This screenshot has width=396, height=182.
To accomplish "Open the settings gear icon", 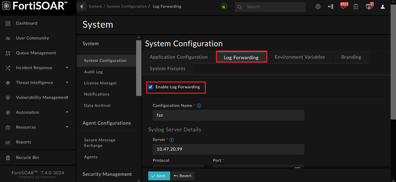I will point(318,7).
